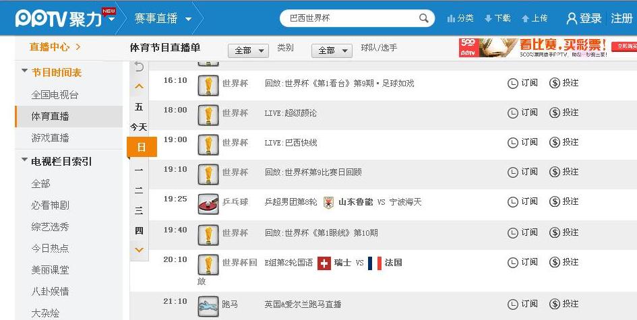Click the 瑞士 Switzerland flag
The image size is (637, 320).
pos(324,263)
